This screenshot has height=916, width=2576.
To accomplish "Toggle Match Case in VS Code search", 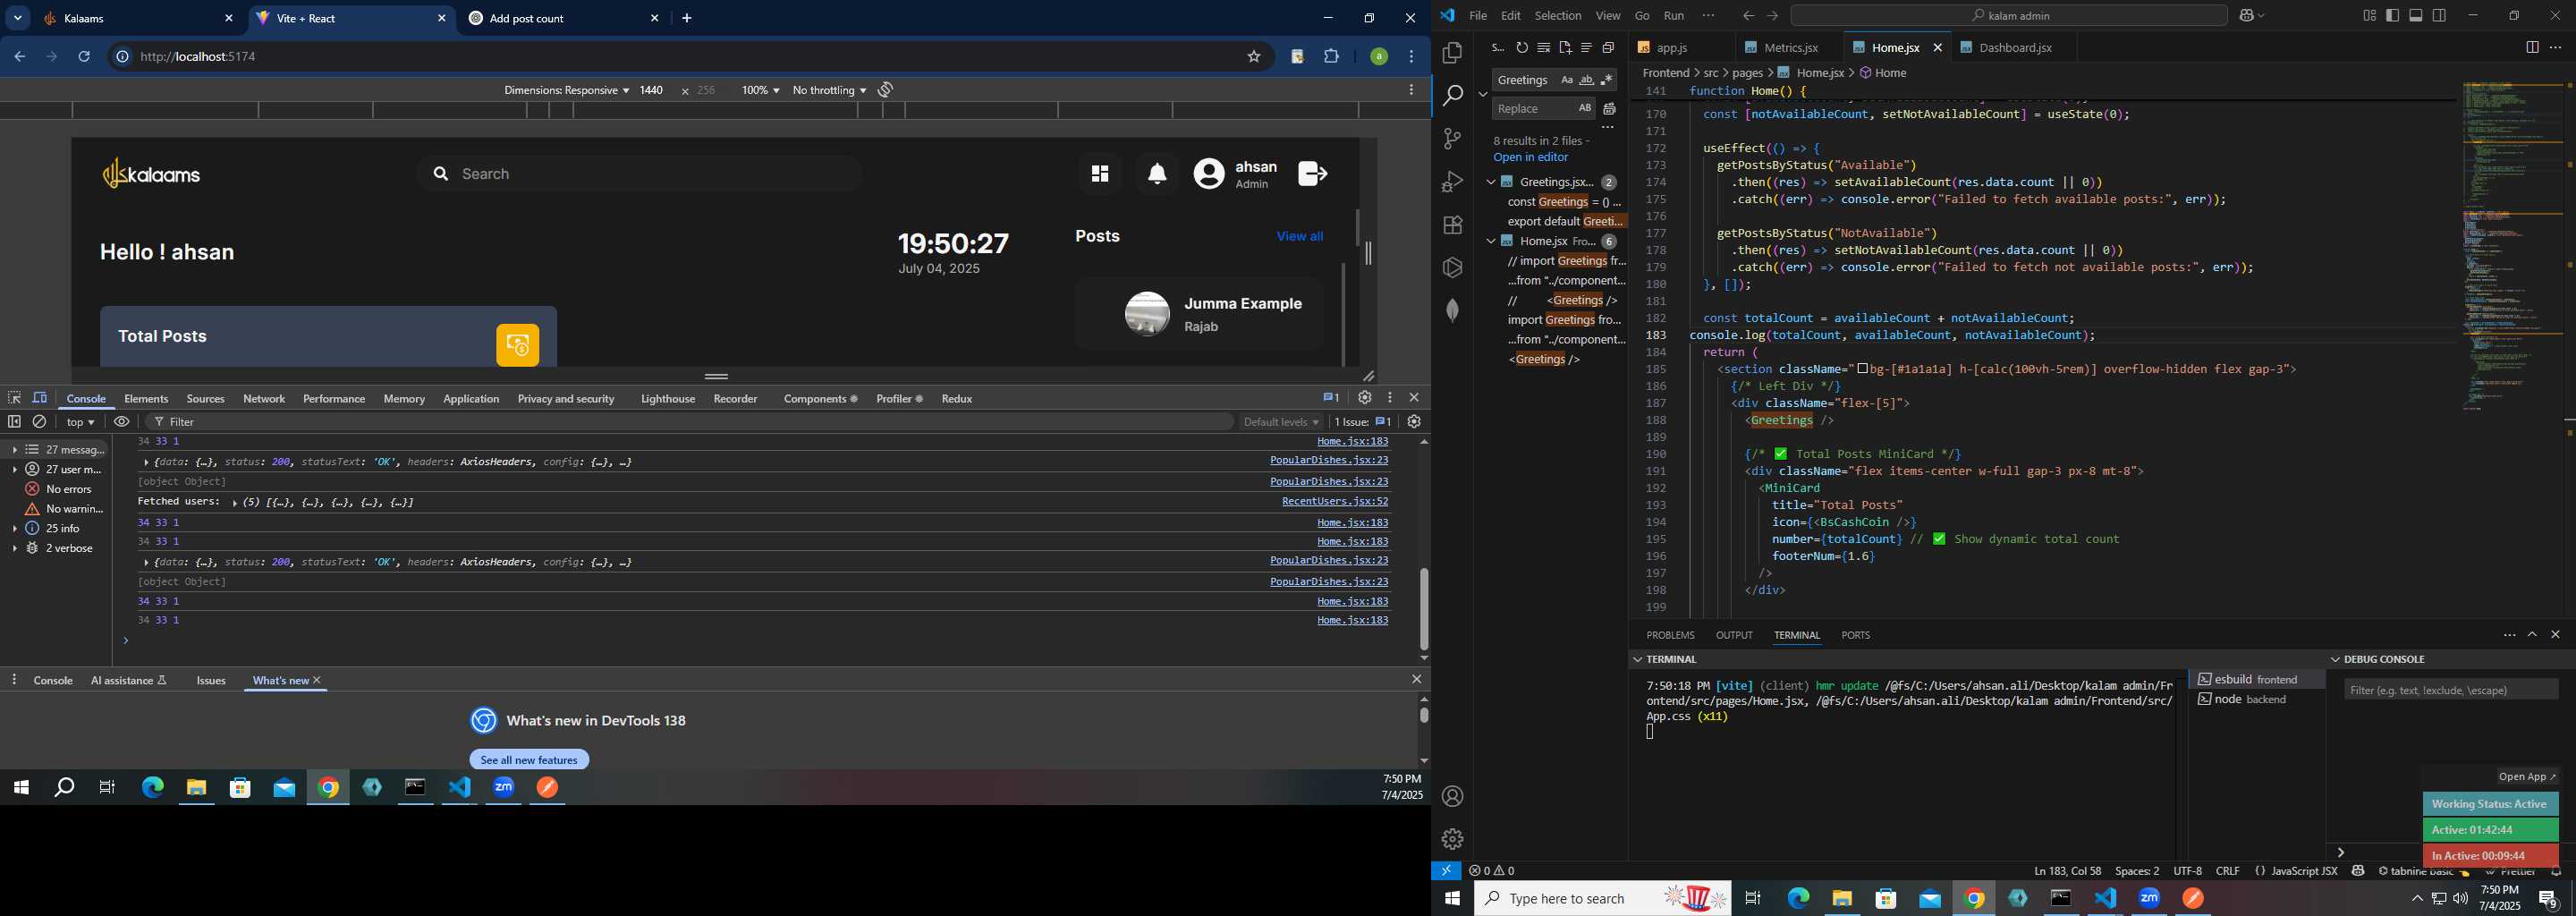I will click(x=1566, y=80).
